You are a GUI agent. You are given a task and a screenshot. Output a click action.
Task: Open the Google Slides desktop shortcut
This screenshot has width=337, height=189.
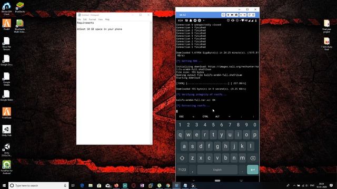point(6,96)
